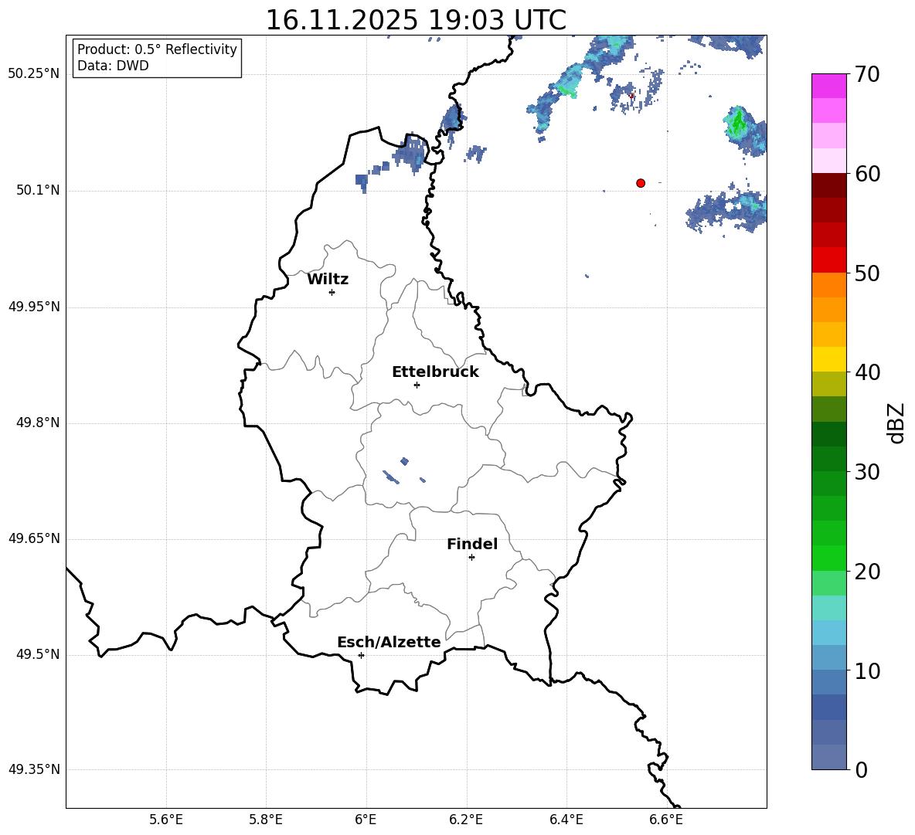Click the 0 colorbar tick label
915x835 pixels.
[x=861, y=769]
